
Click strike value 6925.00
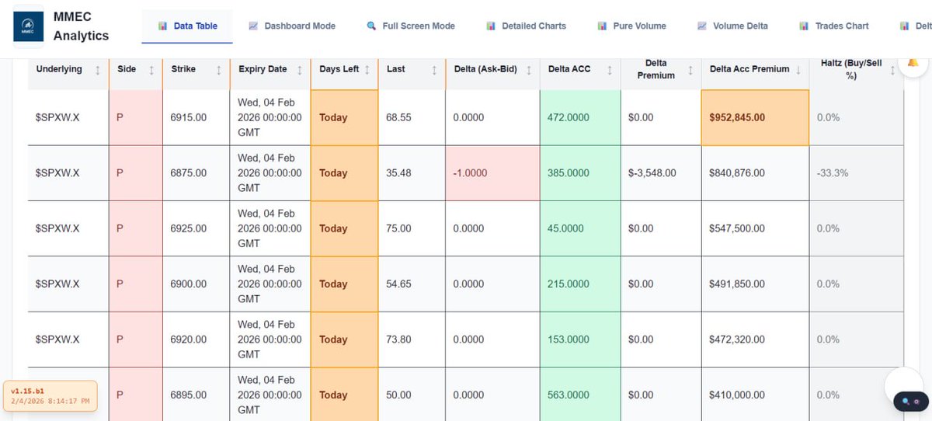point(189,228)
